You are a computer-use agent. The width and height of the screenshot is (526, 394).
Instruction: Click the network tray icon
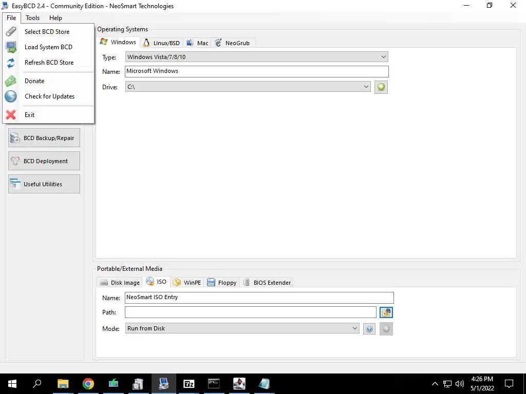coord(447,384)
